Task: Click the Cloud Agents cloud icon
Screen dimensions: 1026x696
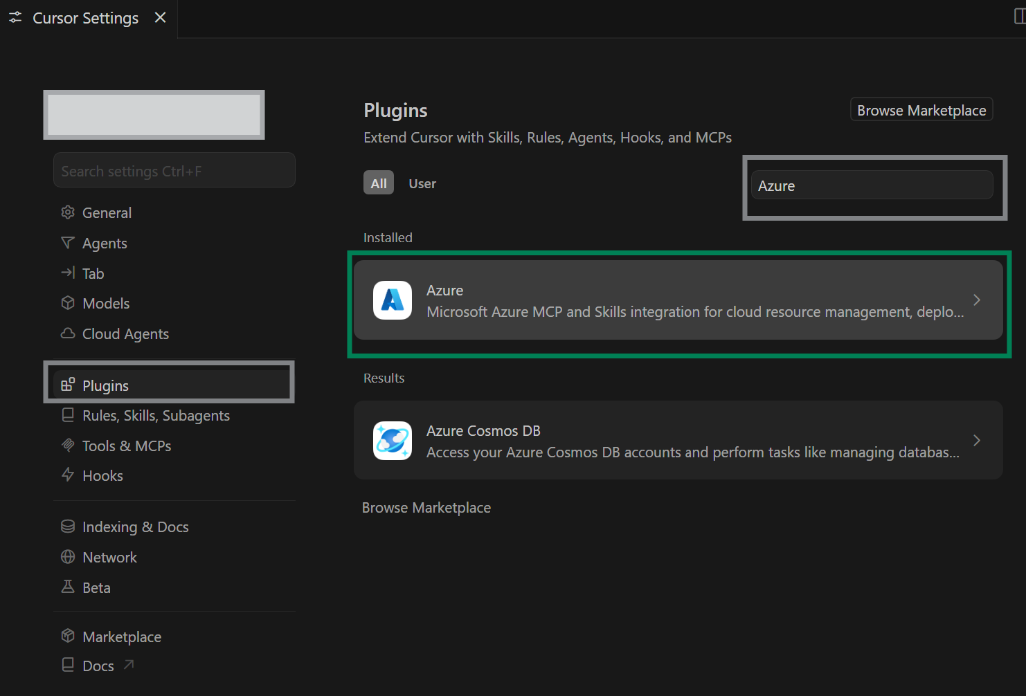Action: (x=68, y=333)
